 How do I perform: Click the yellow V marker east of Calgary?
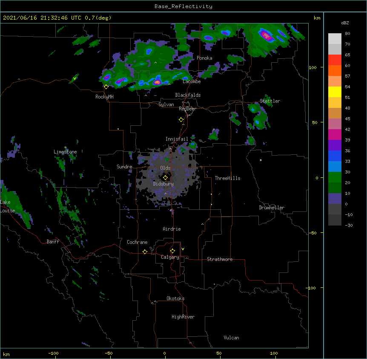183,249
